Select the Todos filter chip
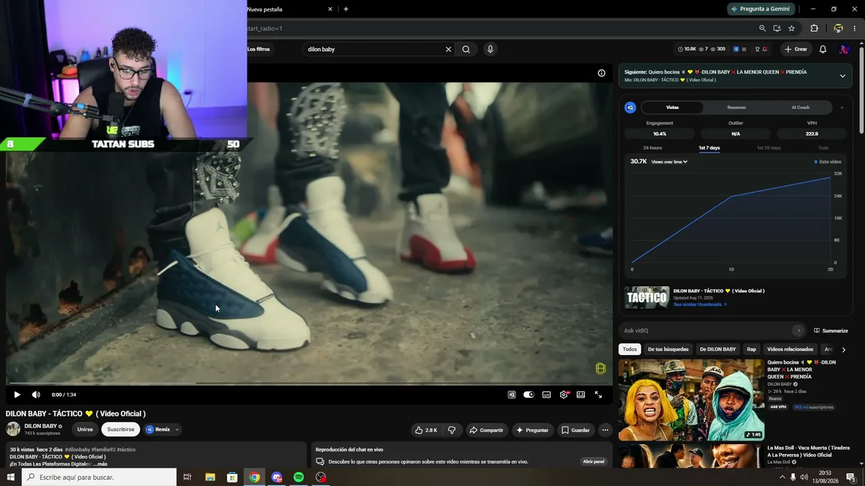Image resolution: width=865 pixels, height=486 pixels. 630,350
